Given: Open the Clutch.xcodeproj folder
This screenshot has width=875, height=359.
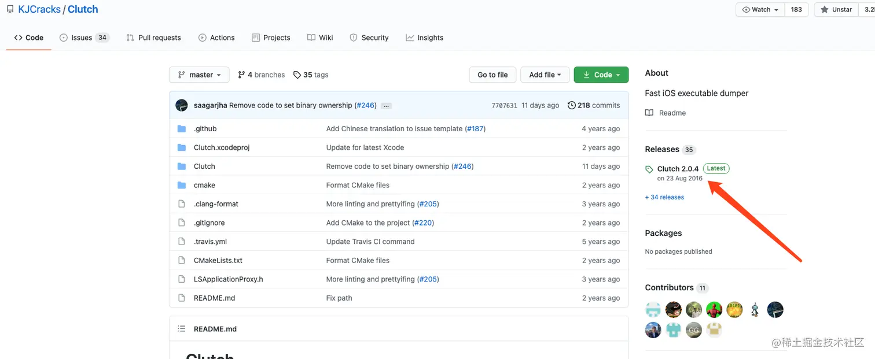Looking at the screenshot, I should coord(222,147).
